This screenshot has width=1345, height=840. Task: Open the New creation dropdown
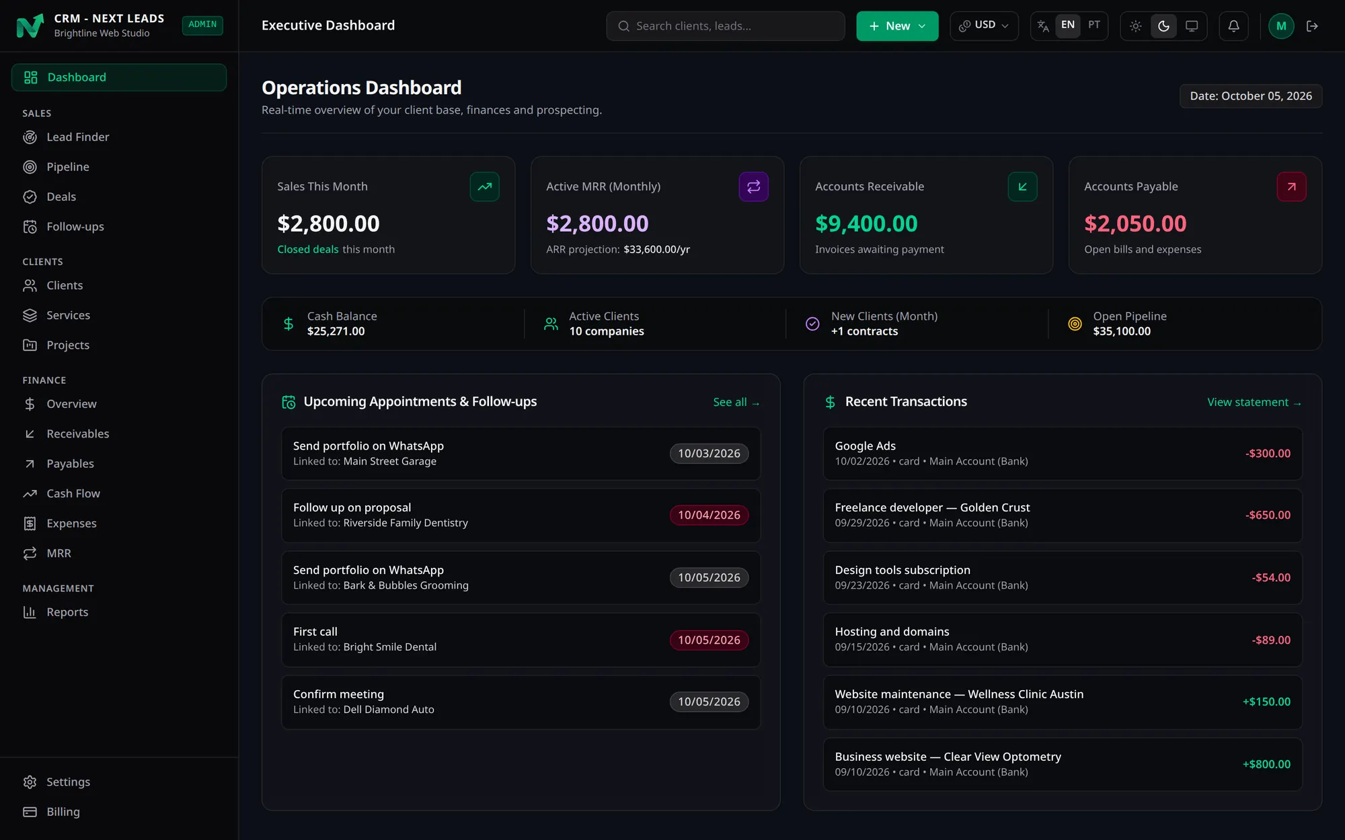(x=897, y=26)
